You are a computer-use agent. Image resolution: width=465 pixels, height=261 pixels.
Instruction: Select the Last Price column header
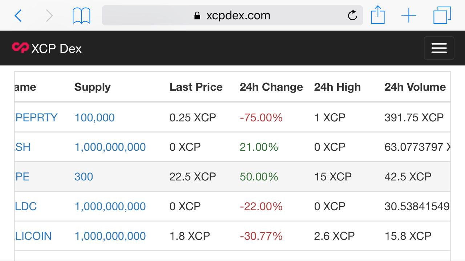coord(196,87)
